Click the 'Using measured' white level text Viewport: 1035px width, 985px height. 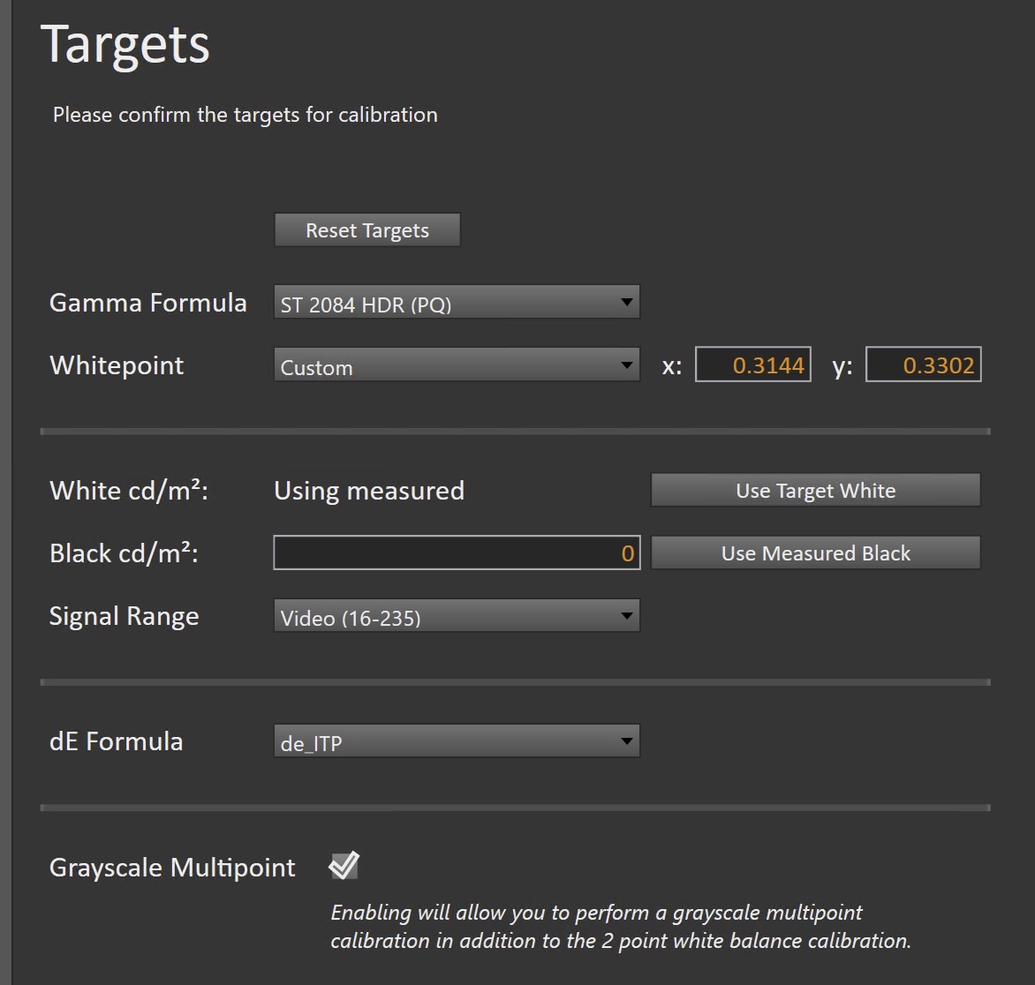click(x=369, y=491)
